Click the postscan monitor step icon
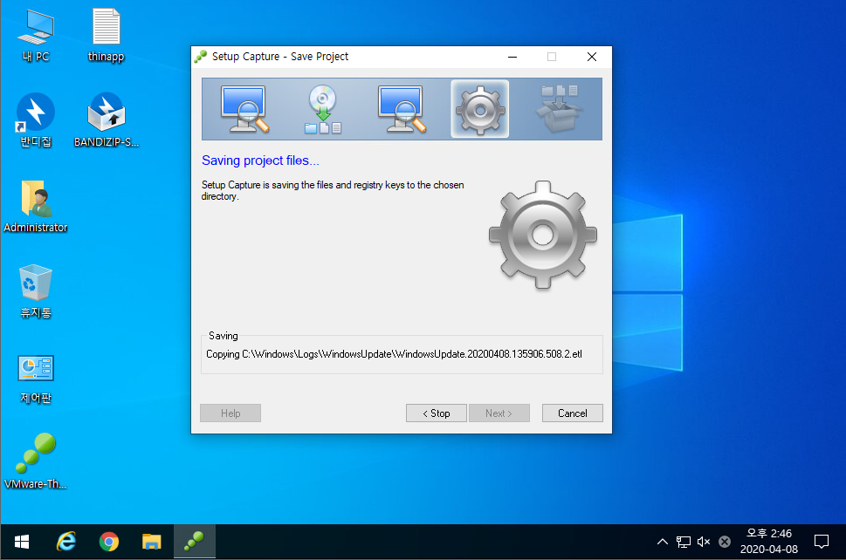Screen dimensions: 846x560 click(402, 109)
